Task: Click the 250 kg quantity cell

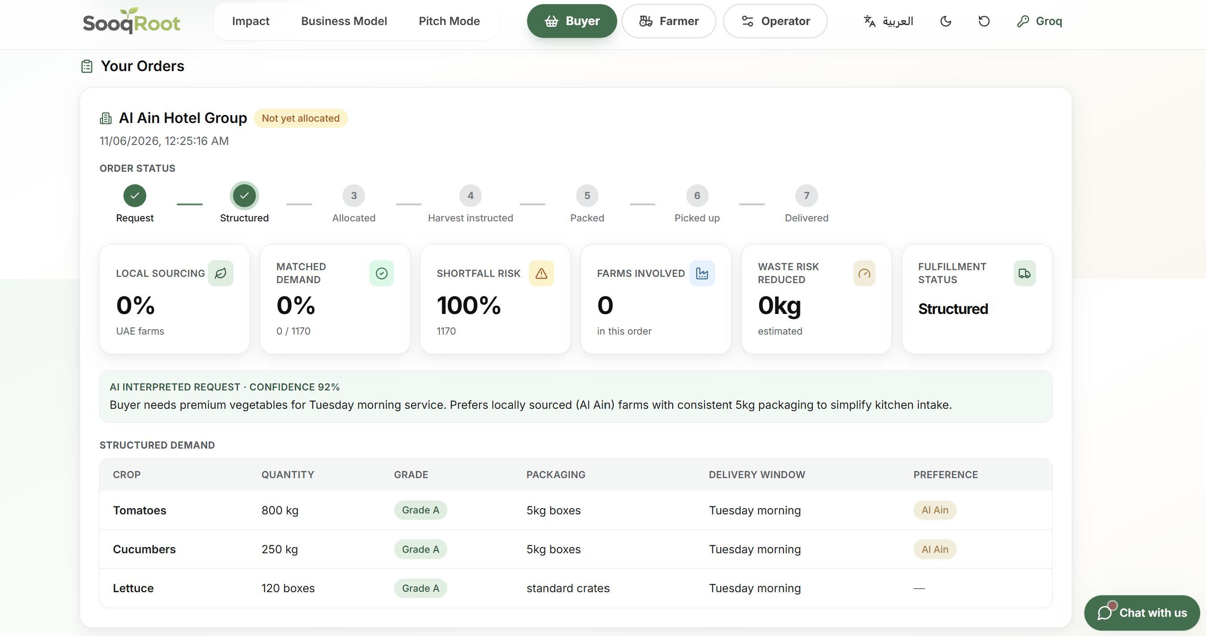Action: (280, 549)
